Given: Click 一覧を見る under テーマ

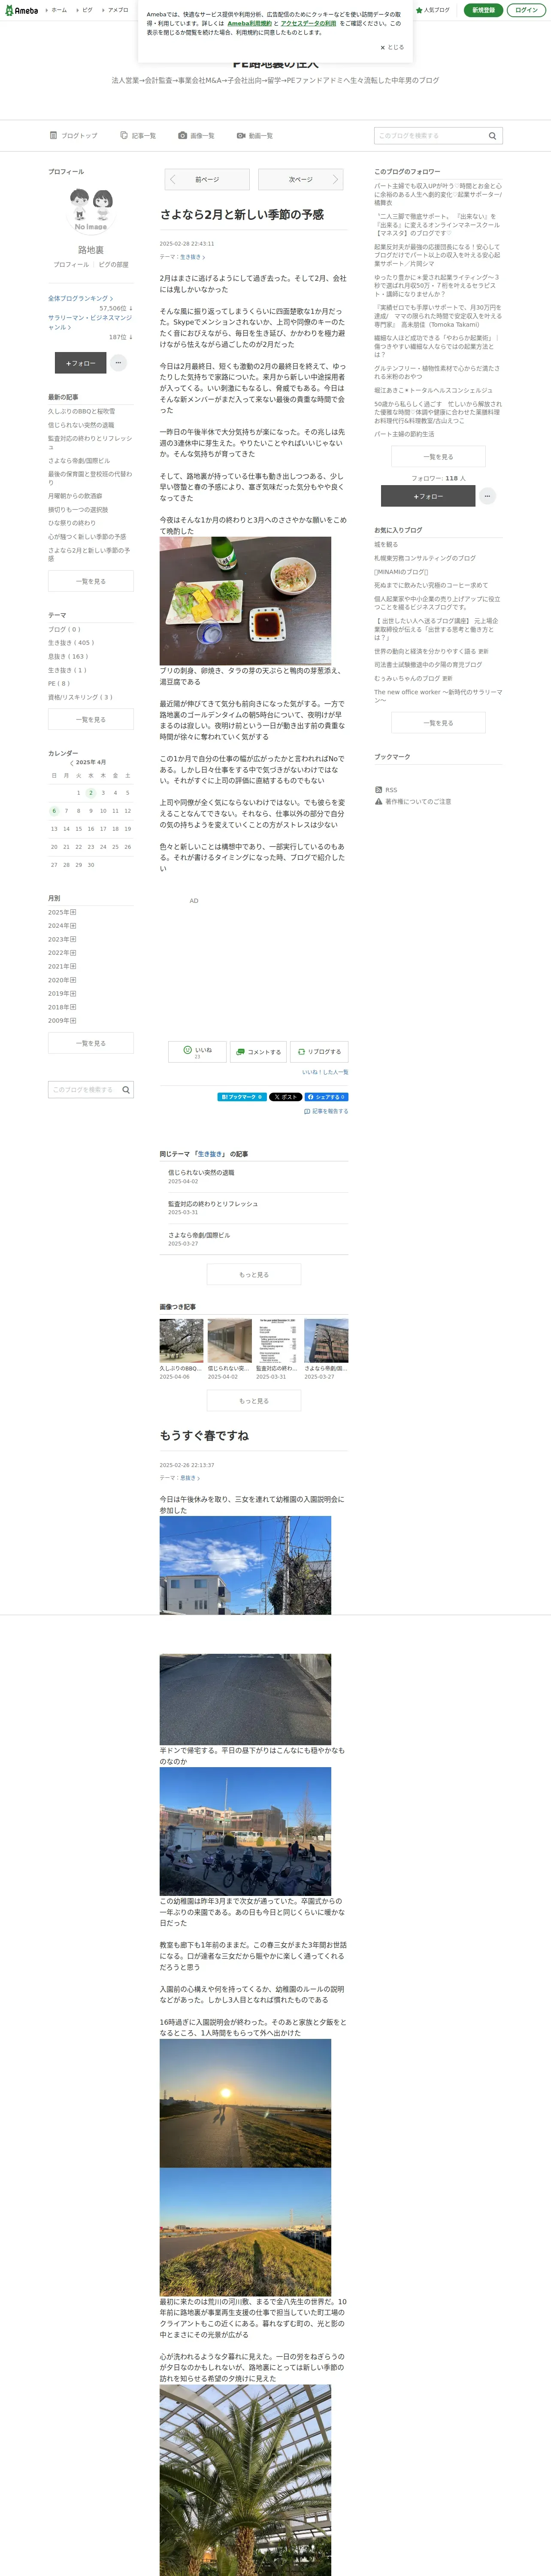Looking at the screenshot, I should pos(91,720).
